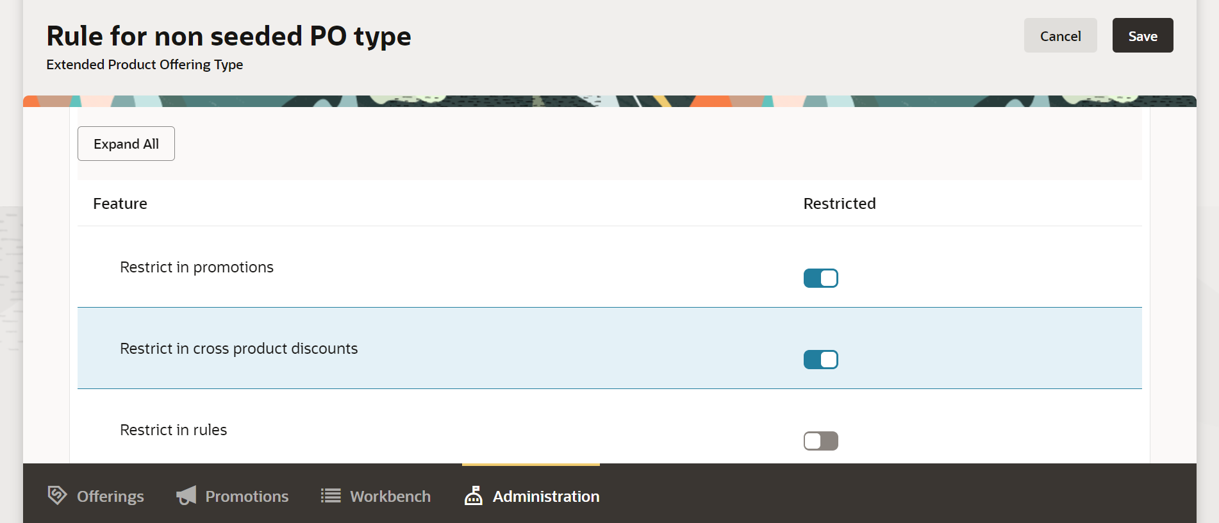Click the Feature column header
The image size is (1219, 523).
(x=120, y=203)
